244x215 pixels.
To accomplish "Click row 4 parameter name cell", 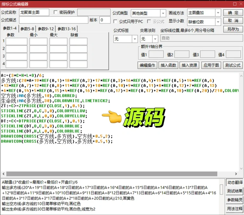I will [x=17, y=64].
